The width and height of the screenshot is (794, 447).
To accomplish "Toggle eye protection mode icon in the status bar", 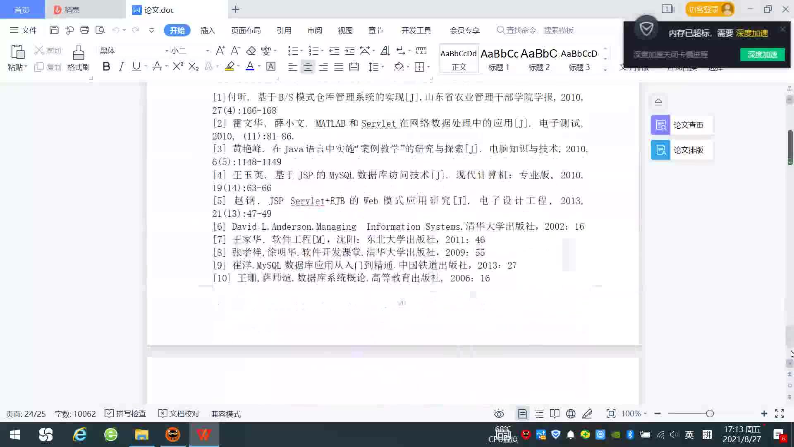I will (499, 413).
